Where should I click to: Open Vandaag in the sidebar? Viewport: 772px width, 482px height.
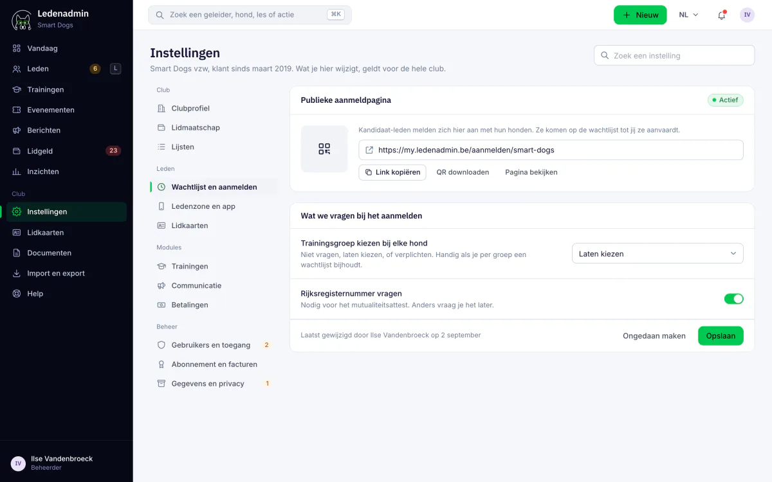click(66, 48)
